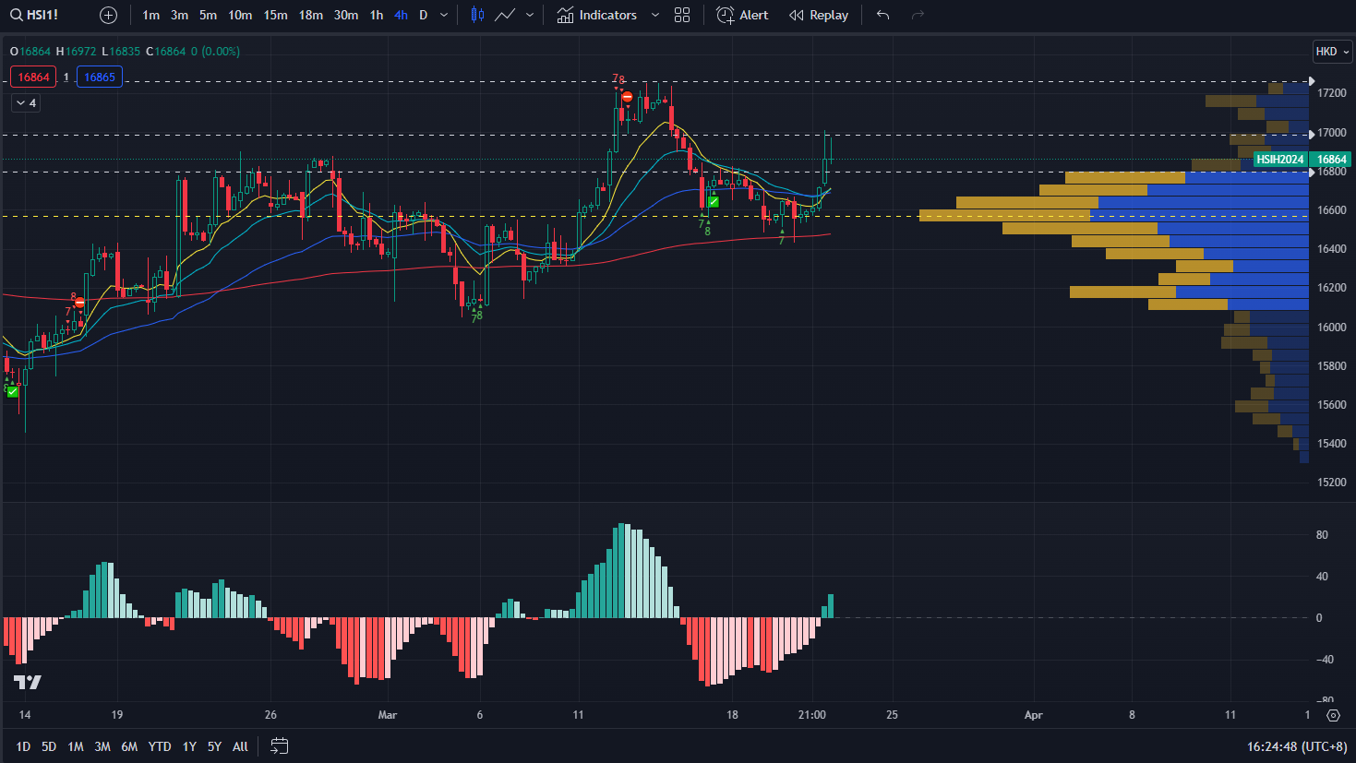Collapse the indicator legend showing 4
Viewport: 1356px width, 763px height.
point(26,103)
